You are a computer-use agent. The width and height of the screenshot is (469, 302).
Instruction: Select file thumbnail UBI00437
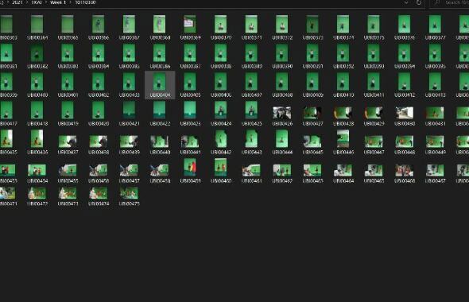click(68, 142)
